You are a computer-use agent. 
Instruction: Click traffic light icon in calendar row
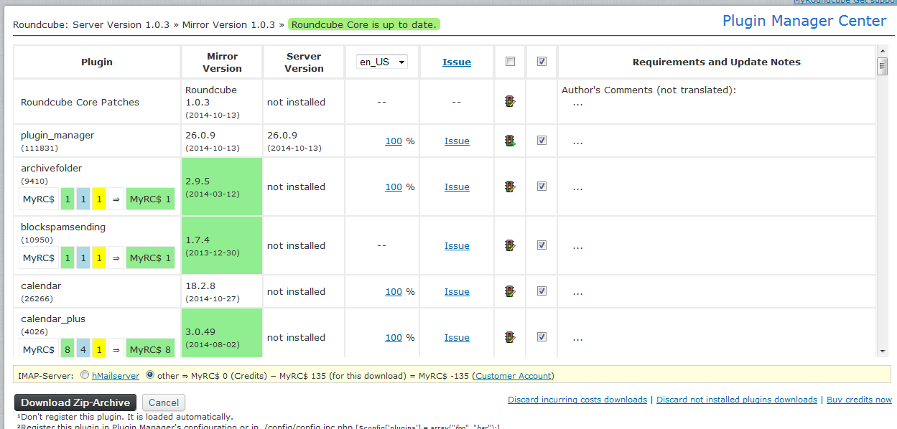click(x=510, y=291)
